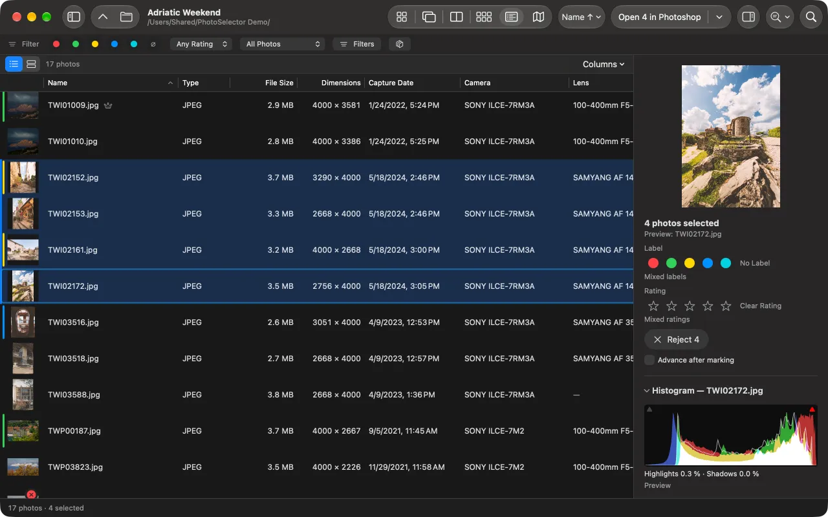Open the zoom options menu
This screenshot has width=828, height=517.
779,17
